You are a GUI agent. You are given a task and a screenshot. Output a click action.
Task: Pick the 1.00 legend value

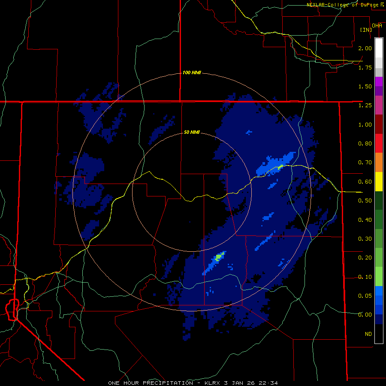[365, 124]
